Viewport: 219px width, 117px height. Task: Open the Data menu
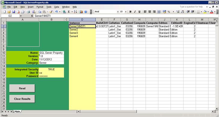[57, 7]
